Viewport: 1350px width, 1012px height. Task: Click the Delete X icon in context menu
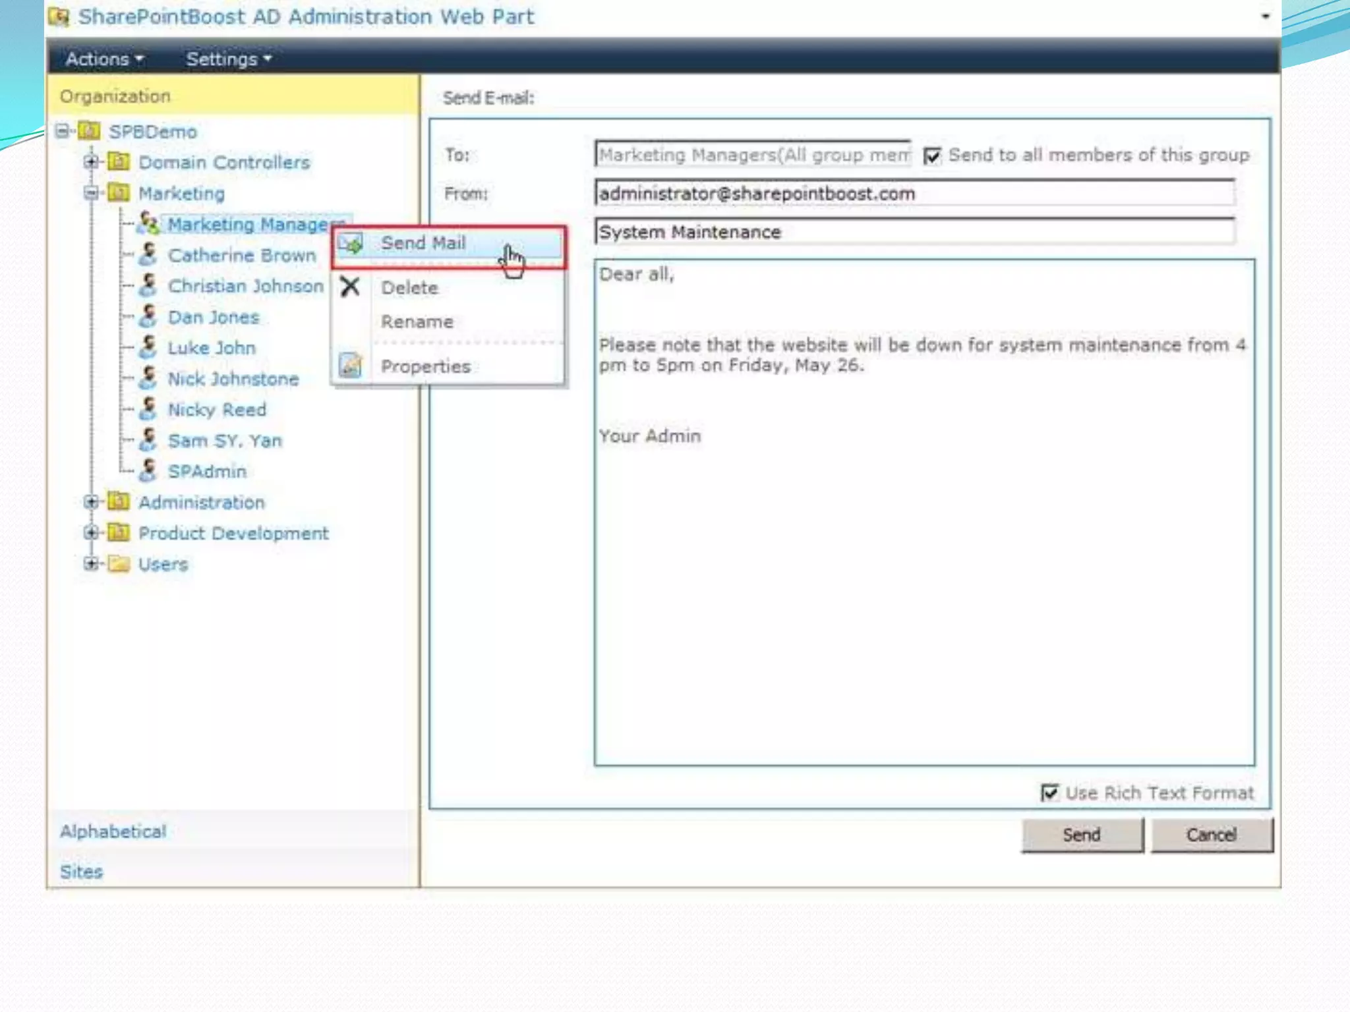[350, 287]
